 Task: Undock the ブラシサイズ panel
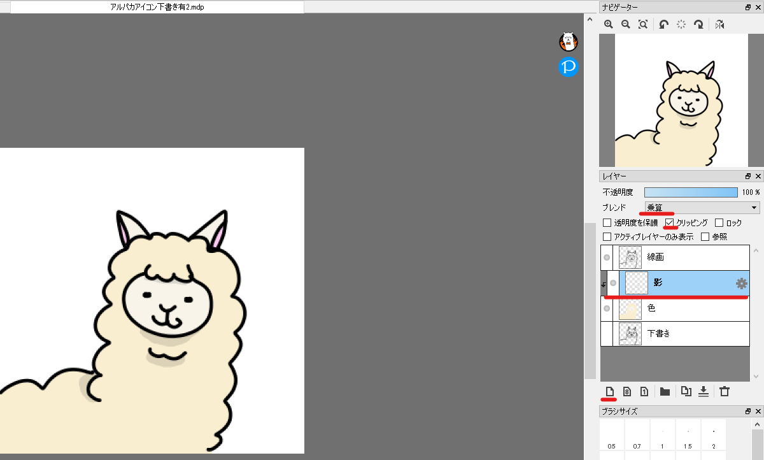click(748, 412)
